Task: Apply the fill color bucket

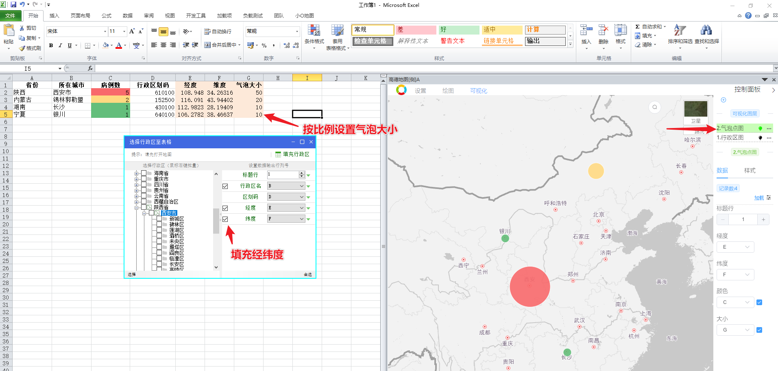Action: [106, 46]
